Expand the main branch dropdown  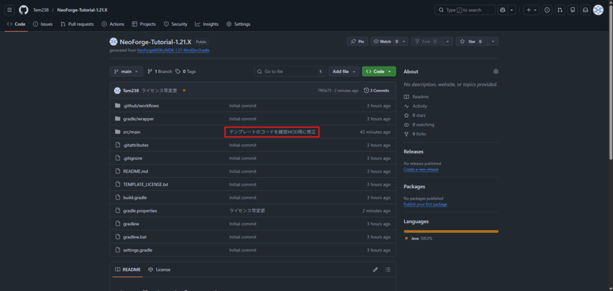pyautogui.click(x=126, y=71)
